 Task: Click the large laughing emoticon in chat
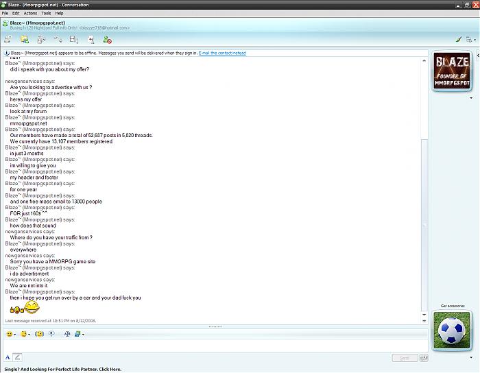click(32, 307)
